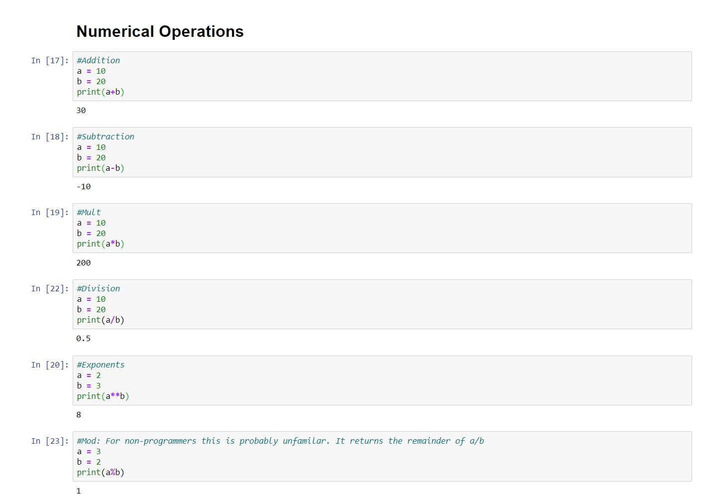Viewport: 701px width, 499px height.
Task: Place cursor in print(a*b) line
Action: pyautogui.click(x=101, y=244)
